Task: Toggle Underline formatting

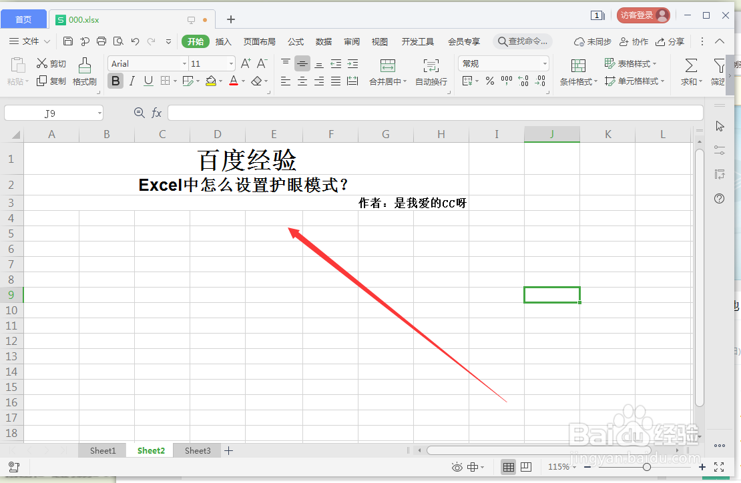Action: point(148,81)
